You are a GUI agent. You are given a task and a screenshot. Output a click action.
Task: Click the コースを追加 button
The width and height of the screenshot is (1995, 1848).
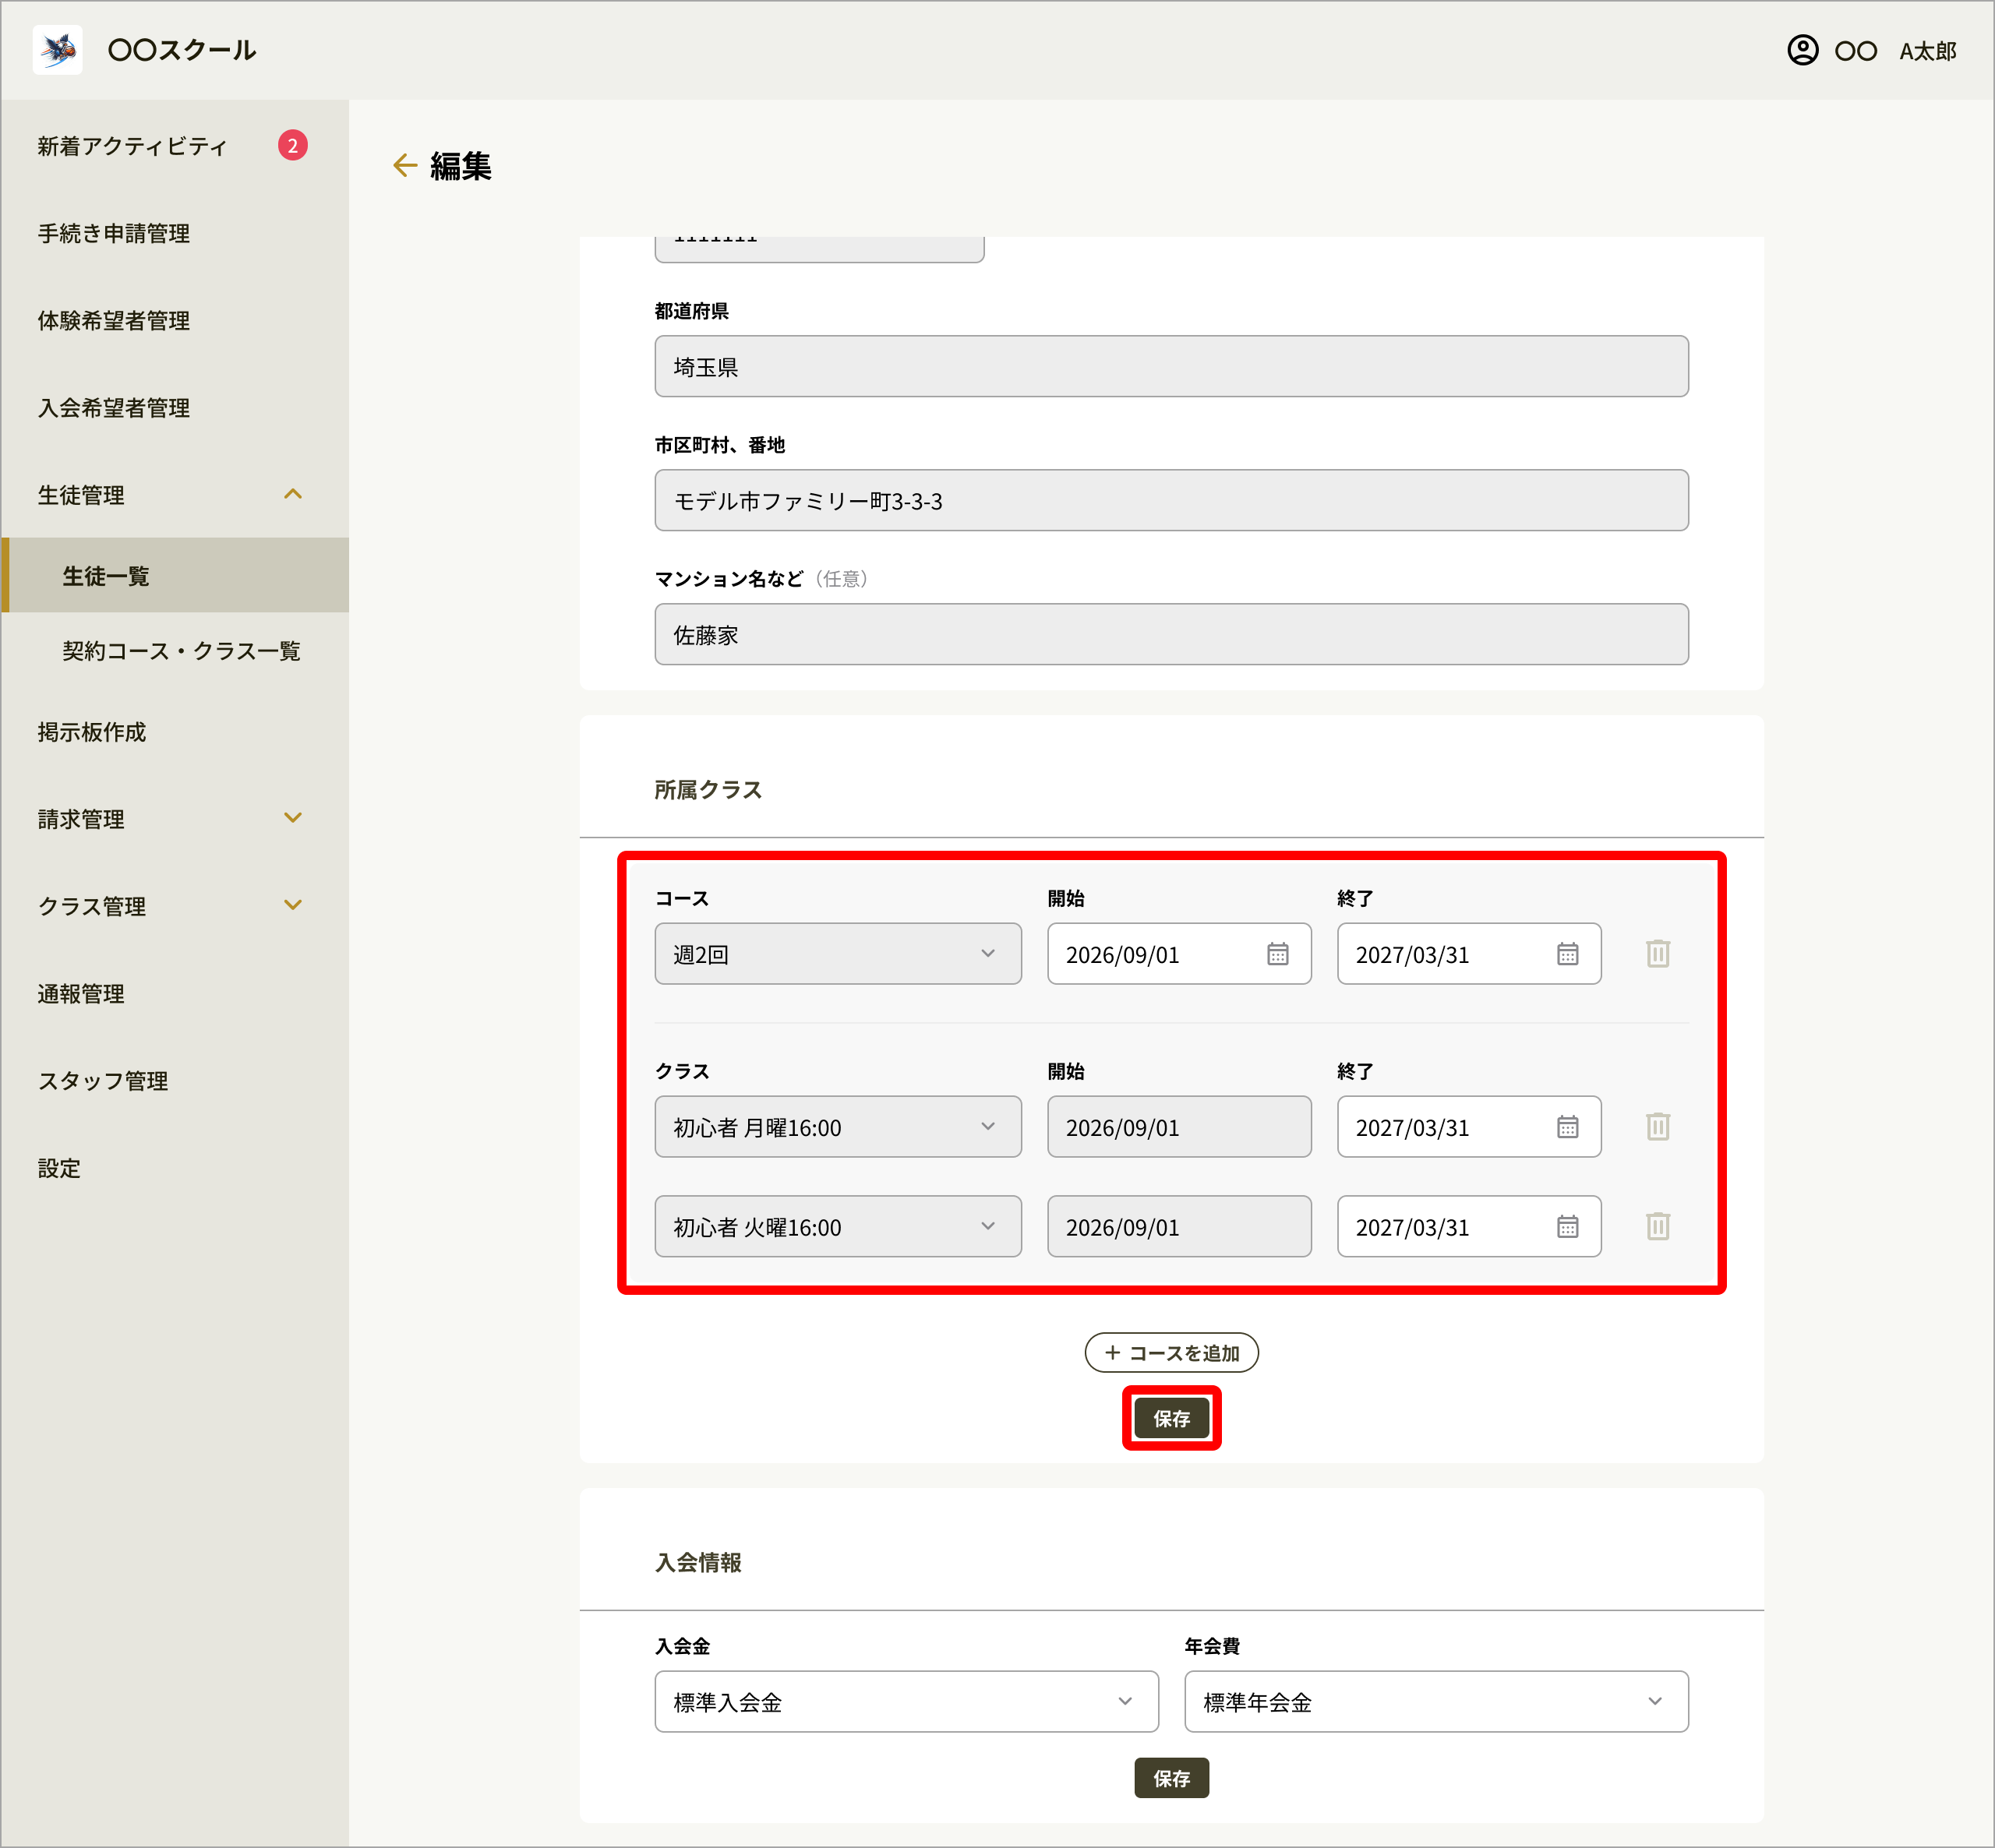(1171, 1353)
